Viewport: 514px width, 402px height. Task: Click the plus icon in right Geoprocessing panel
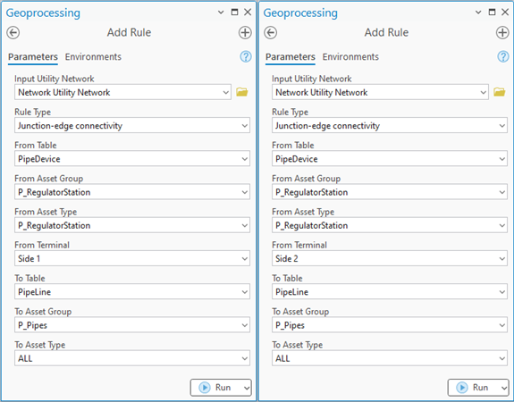(x=502, y=33)
